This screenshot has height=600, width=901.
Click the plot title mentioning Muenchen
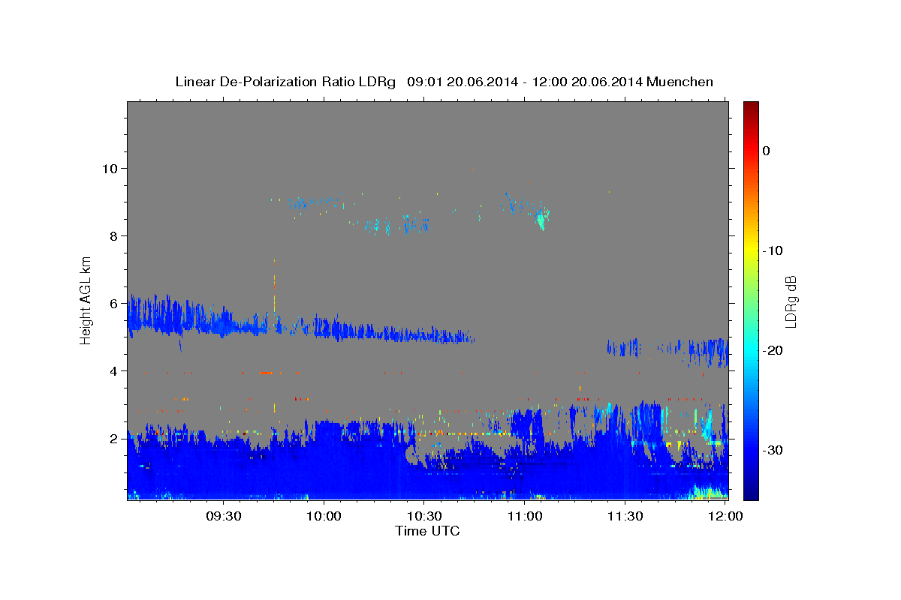444,82
